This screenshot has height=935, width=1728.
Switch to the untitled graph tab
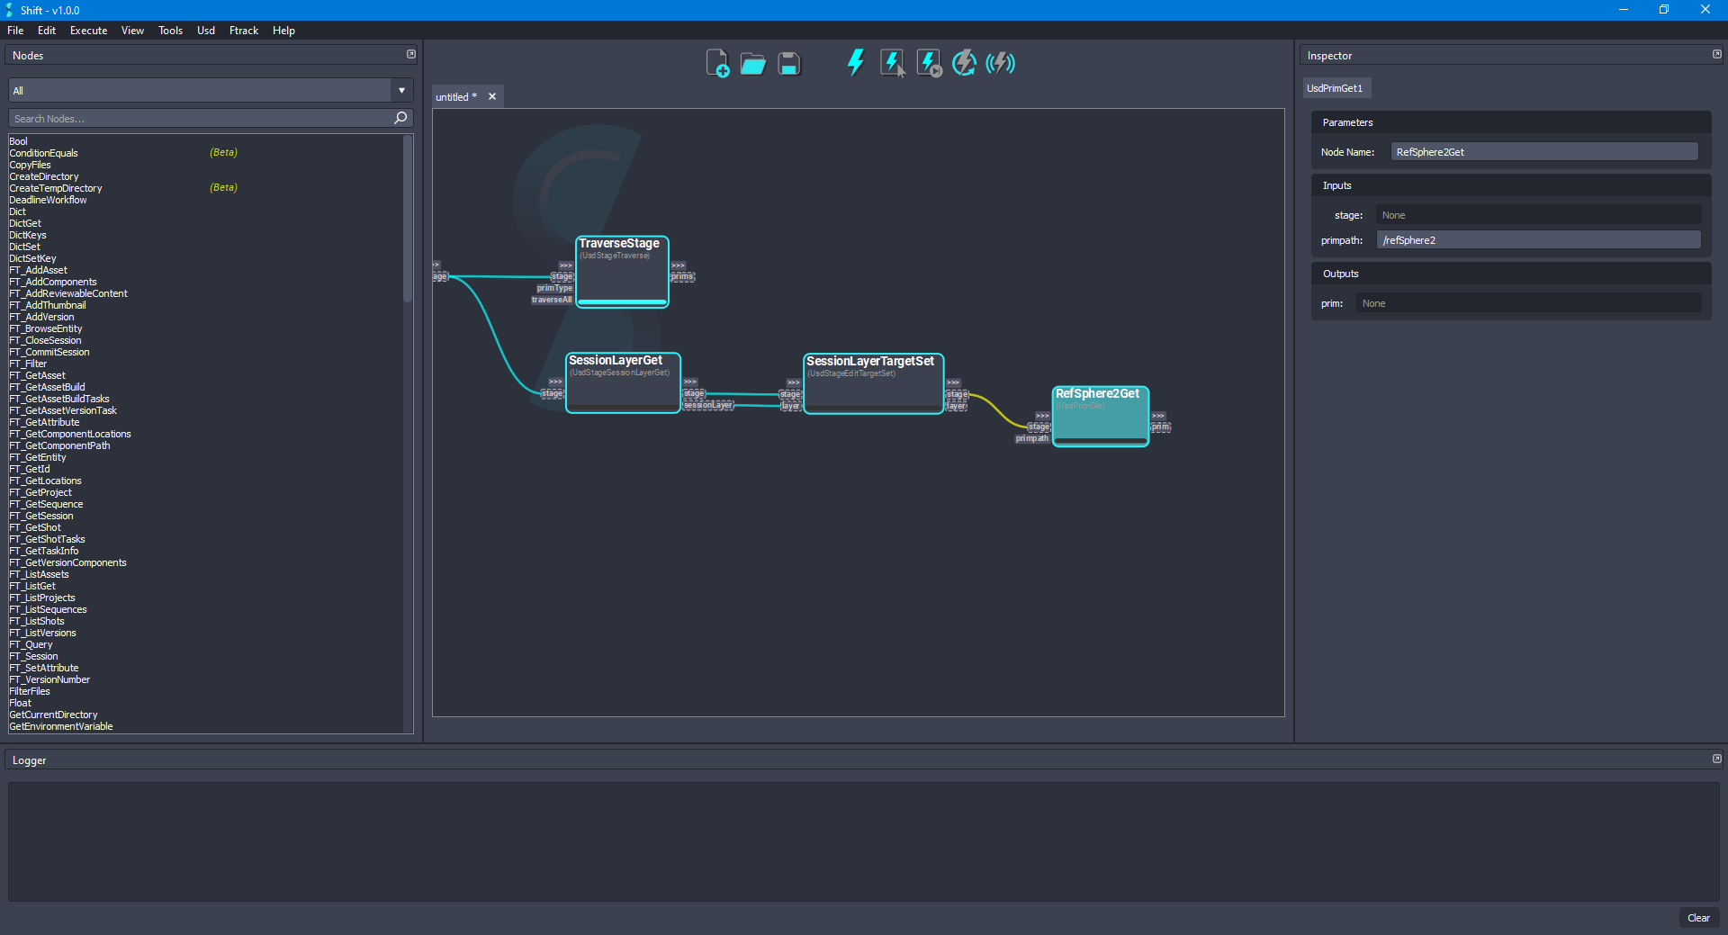click(x=454, y=96)
